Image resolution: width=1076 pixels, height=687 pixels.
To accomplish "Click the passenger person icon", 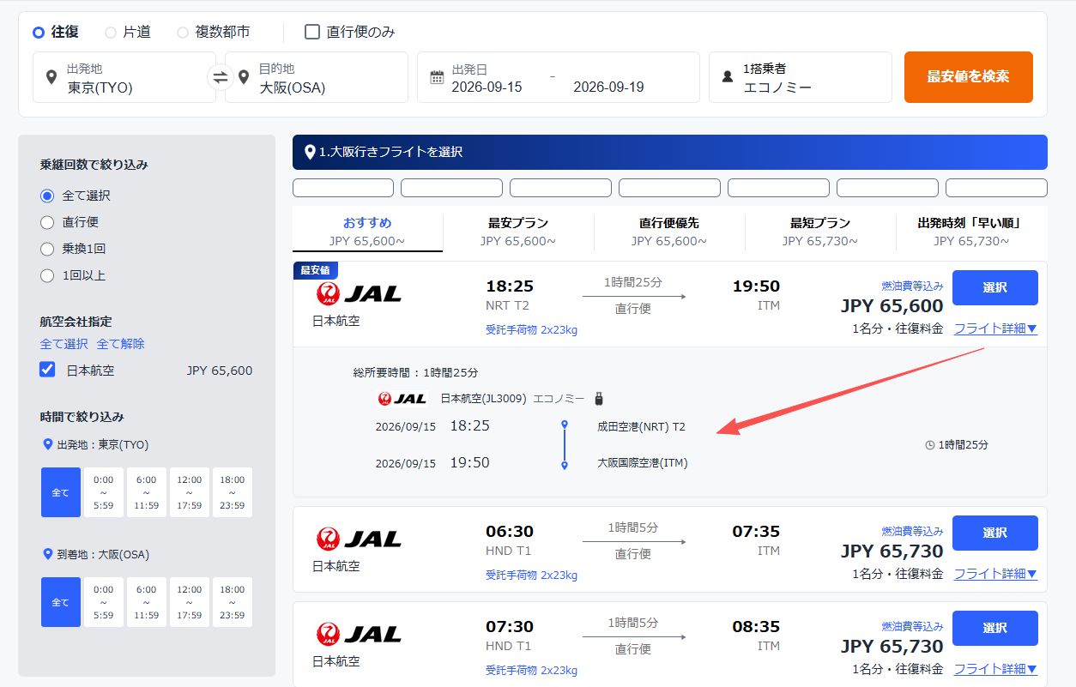I will point(728,77).
